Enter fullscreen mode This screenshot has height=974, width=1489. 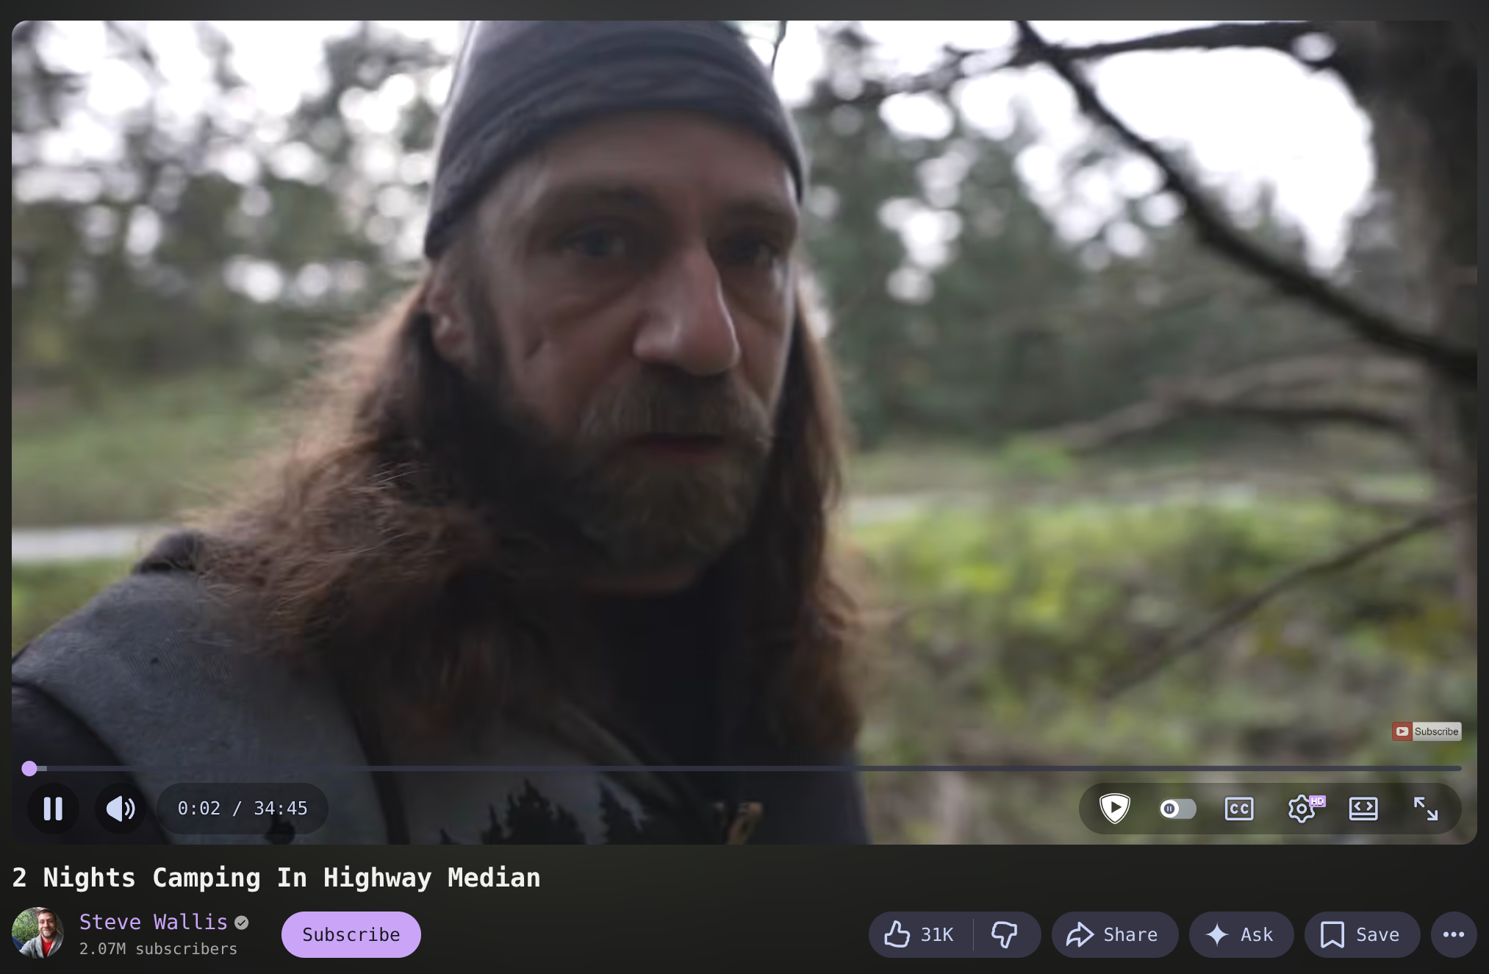[1426, 809]
